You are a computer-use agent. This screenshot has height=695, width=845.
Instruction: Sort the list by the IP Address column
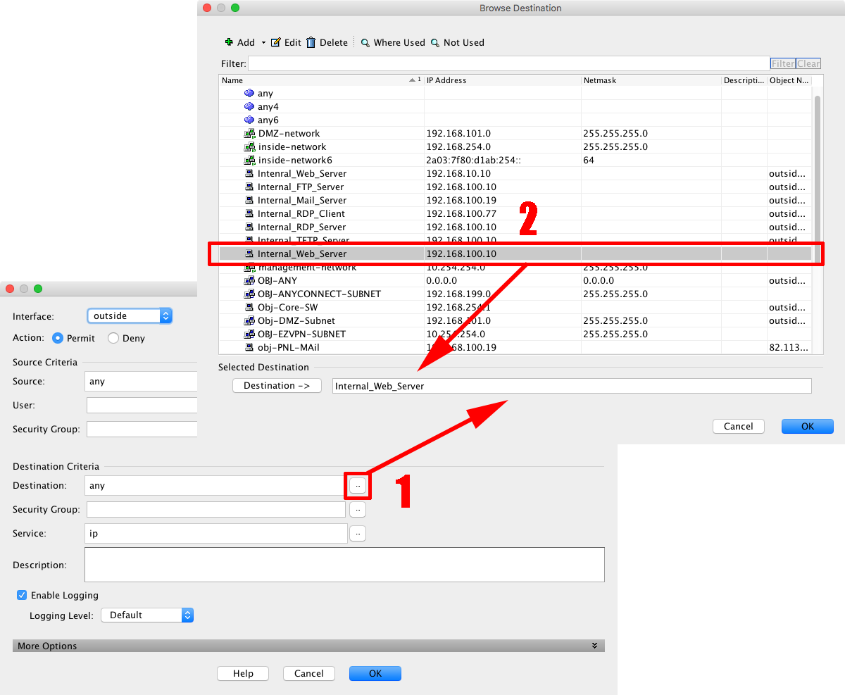click(x=502, y=80)
